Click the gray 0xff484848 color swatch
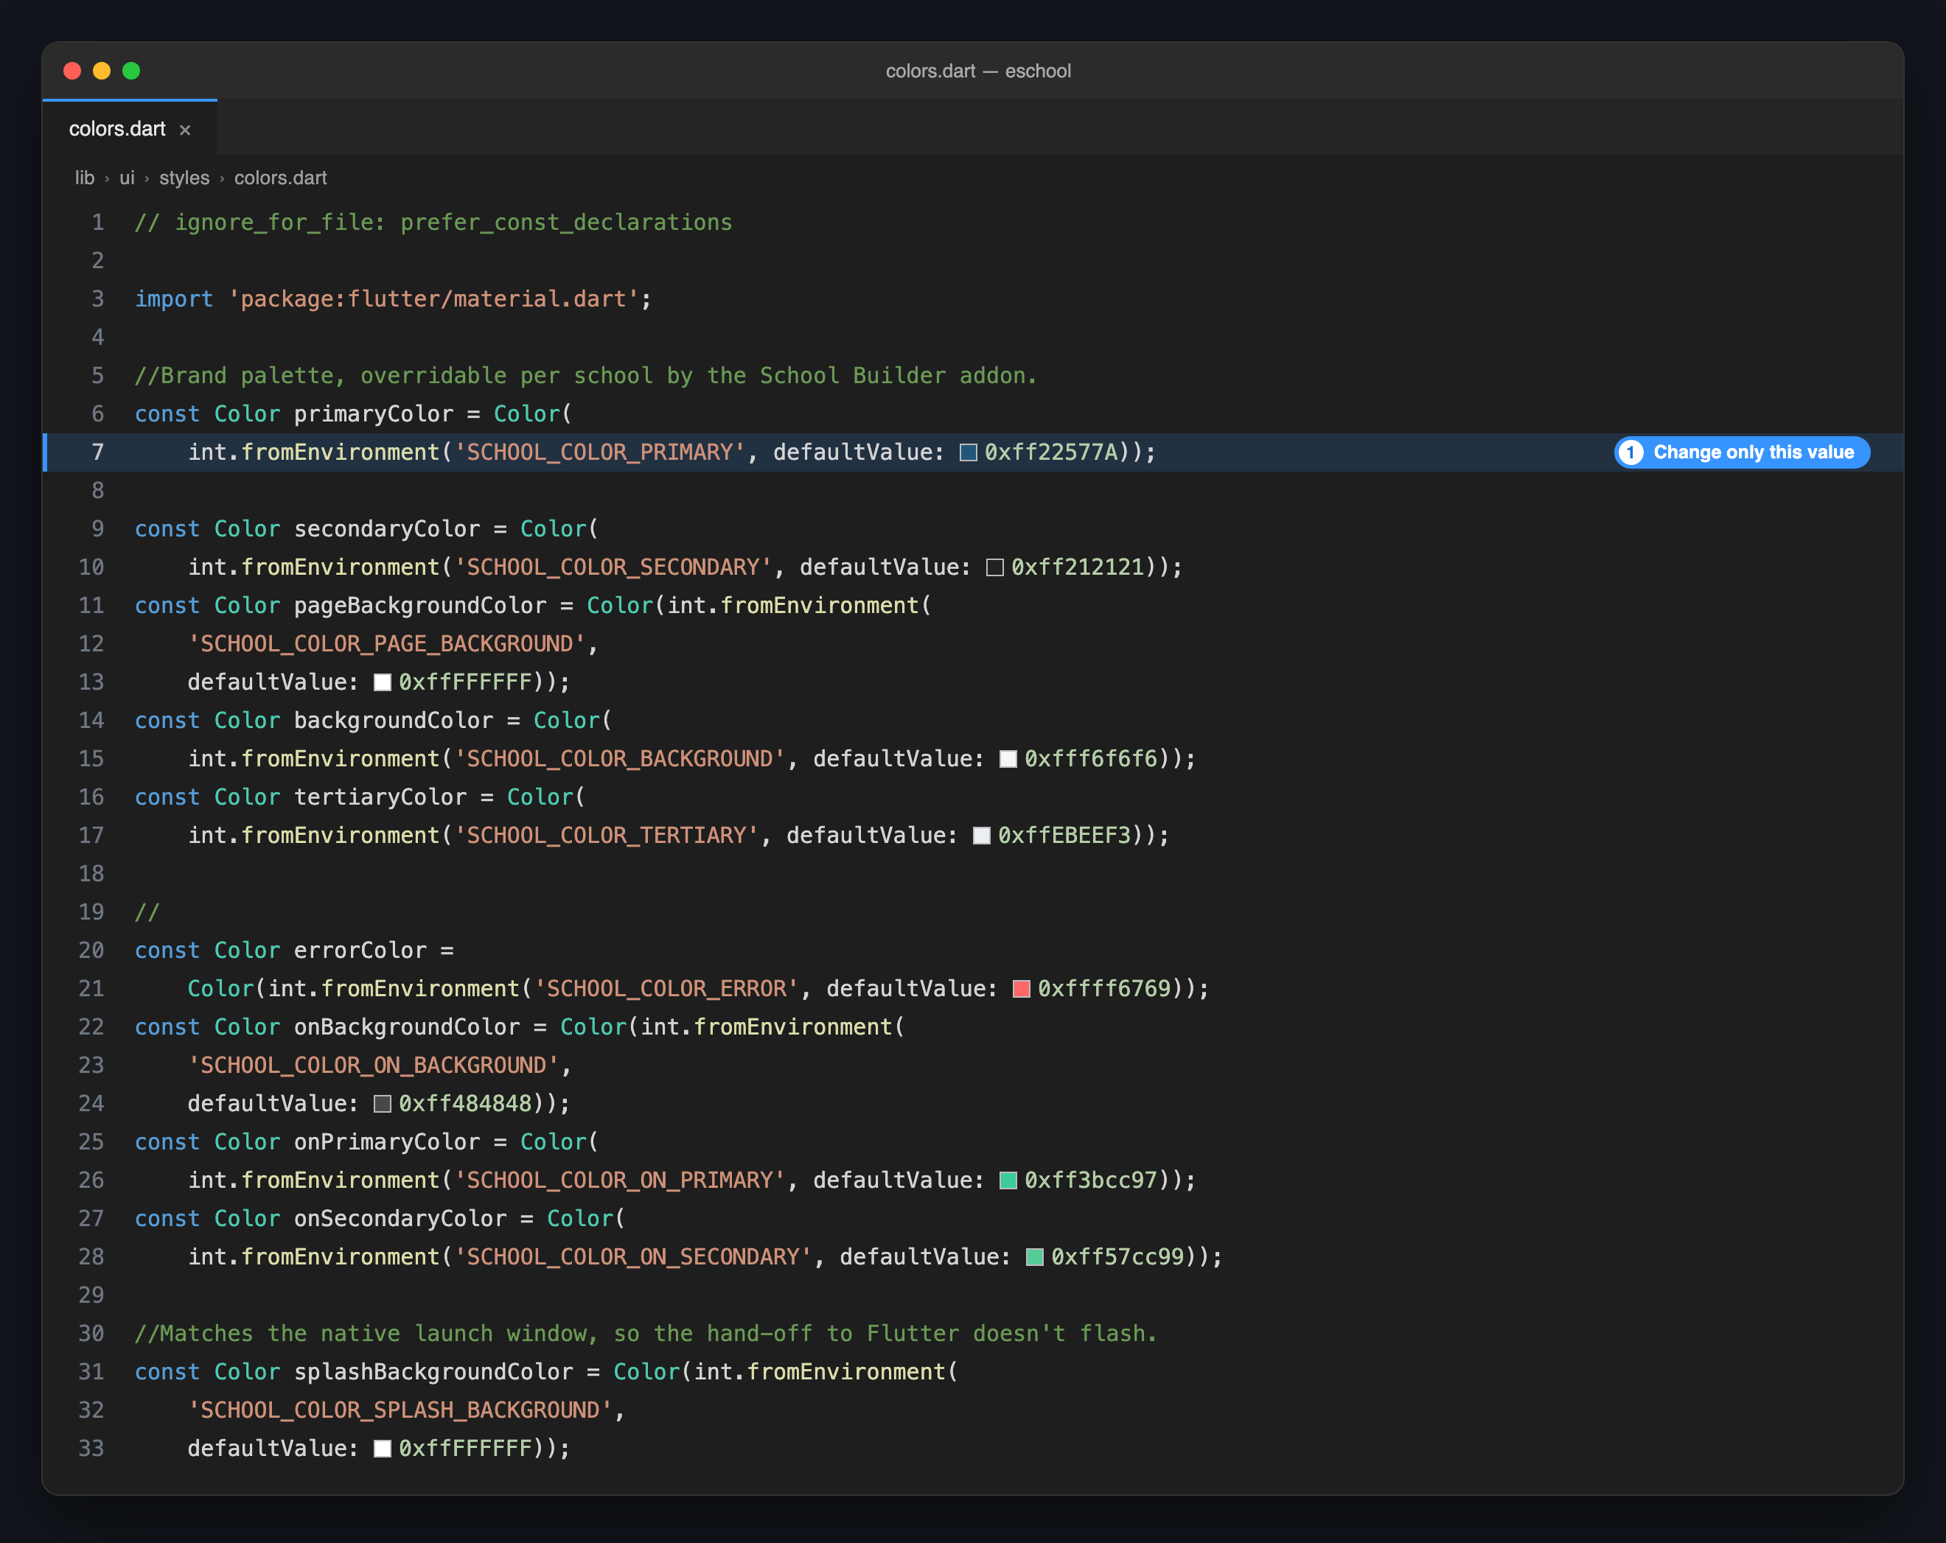The image size is (1946, 1543). [x=383, y=1104]
